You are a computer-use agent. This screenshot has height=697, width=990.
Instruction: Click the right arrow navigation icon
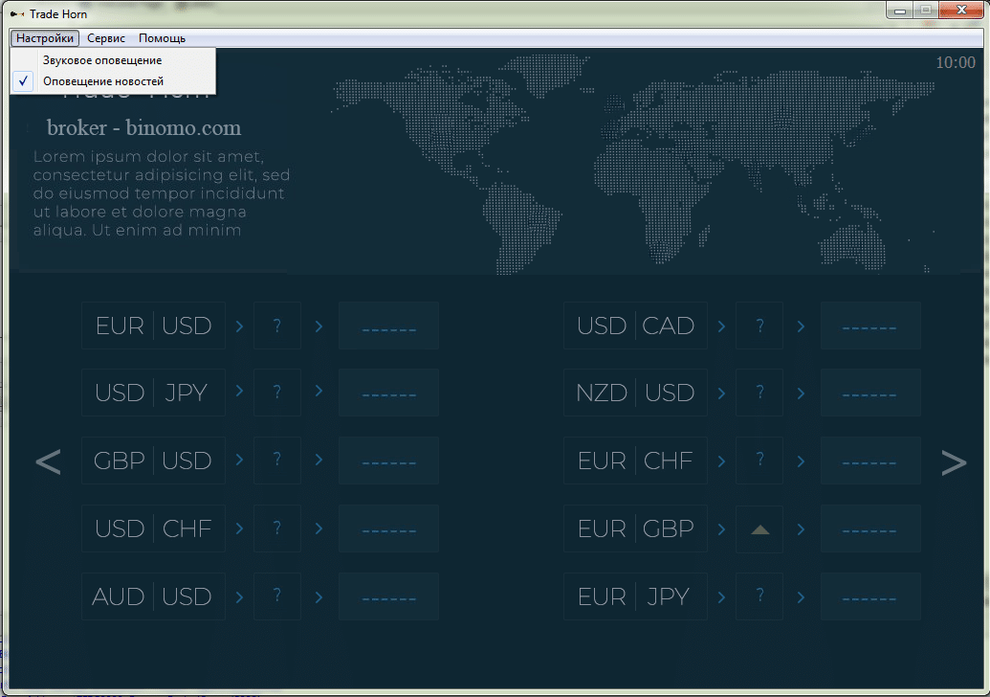coord(954,462)
